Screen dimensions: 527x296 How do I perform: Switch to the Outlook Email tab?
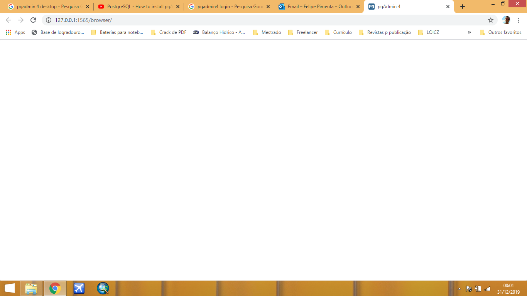coord(316,7)
